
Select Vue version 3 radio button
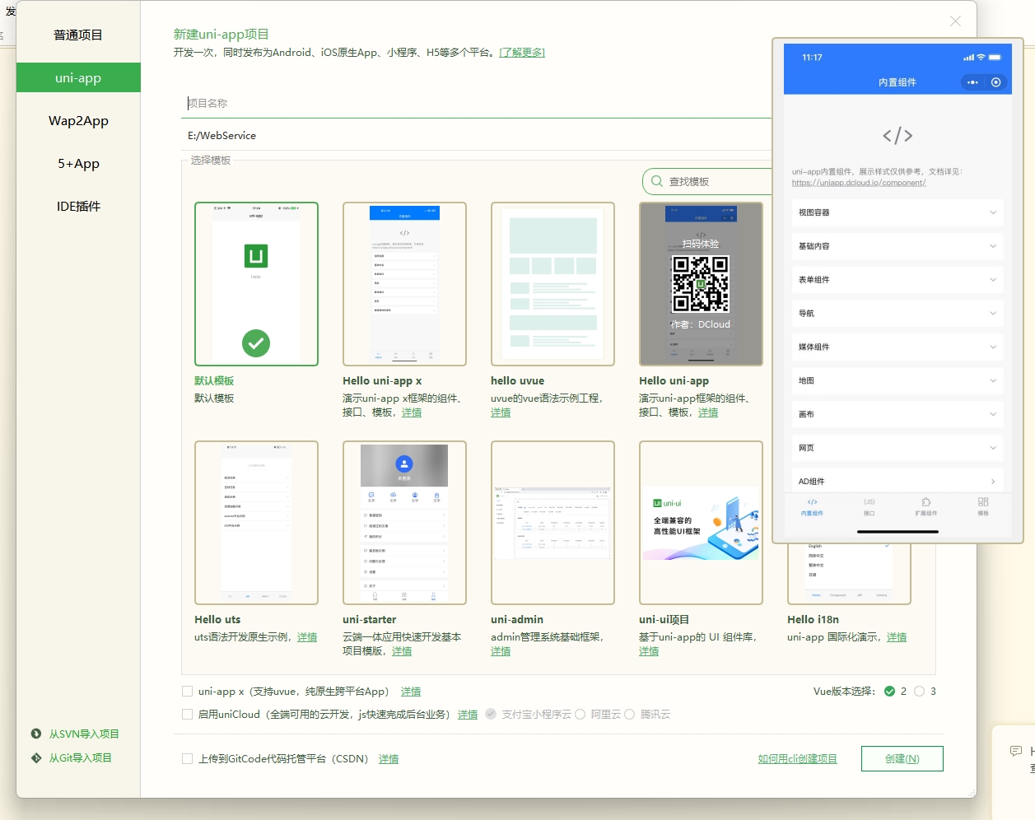click(x=919, y=692)
